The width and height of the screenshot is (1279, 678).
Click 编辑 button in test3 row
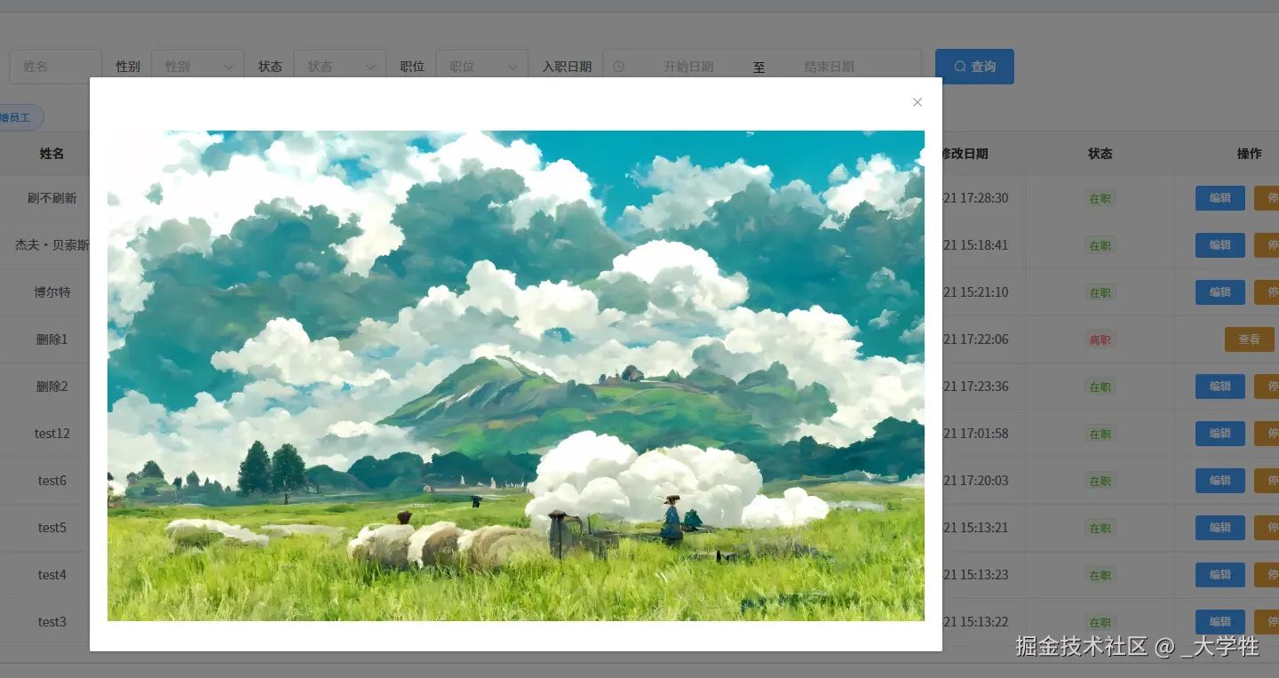[x=1220, y=622]
